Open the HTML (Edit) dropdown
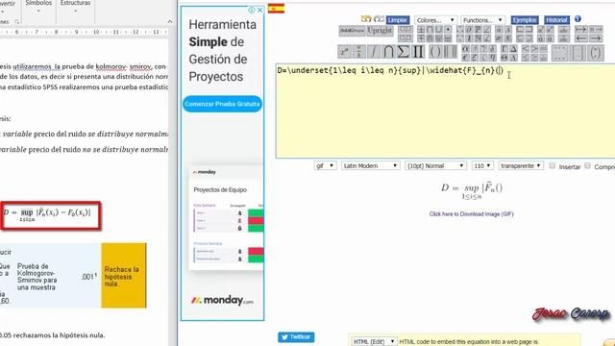615x346 pixels. [x=374, y=342]
